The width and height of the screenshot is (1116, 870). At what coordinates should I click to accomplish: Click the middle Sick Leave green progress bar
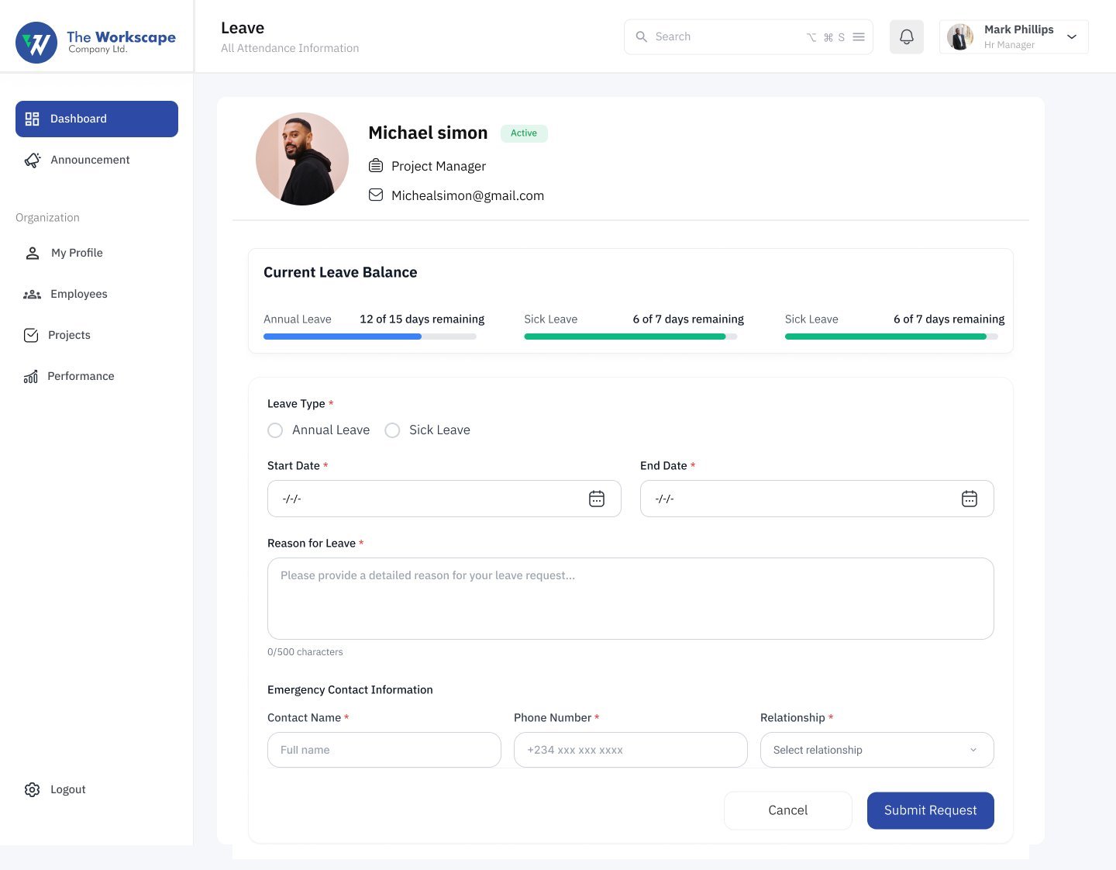631,337
